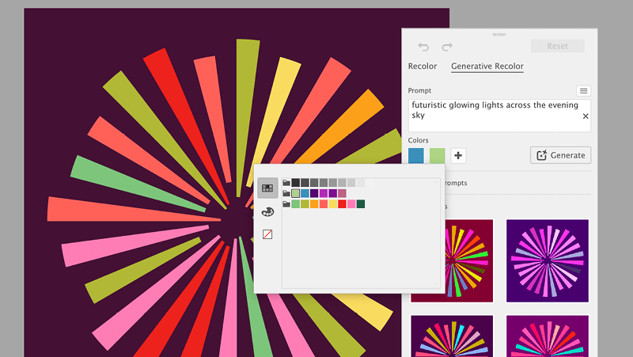Viewport: 633px width, 357px height.
Task: Undo the last recolor change
Action: point(423,47)
